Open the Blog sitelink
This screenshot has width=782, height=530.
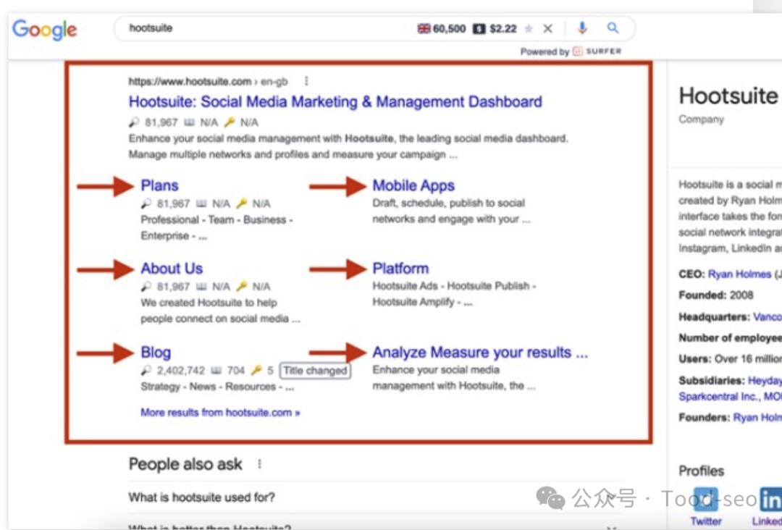coord(156,352)
